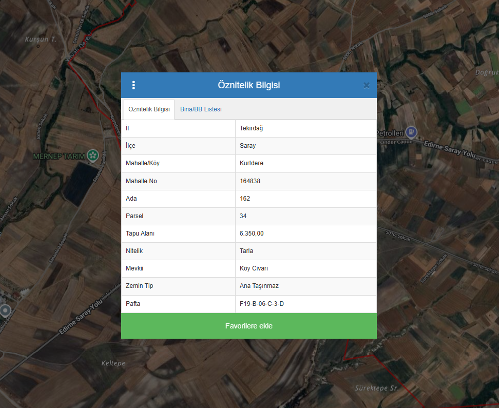This screenshot has width=499, height=408.
Task: Select the Öznitelik Bilgisi tab
Action: point(149,109)
